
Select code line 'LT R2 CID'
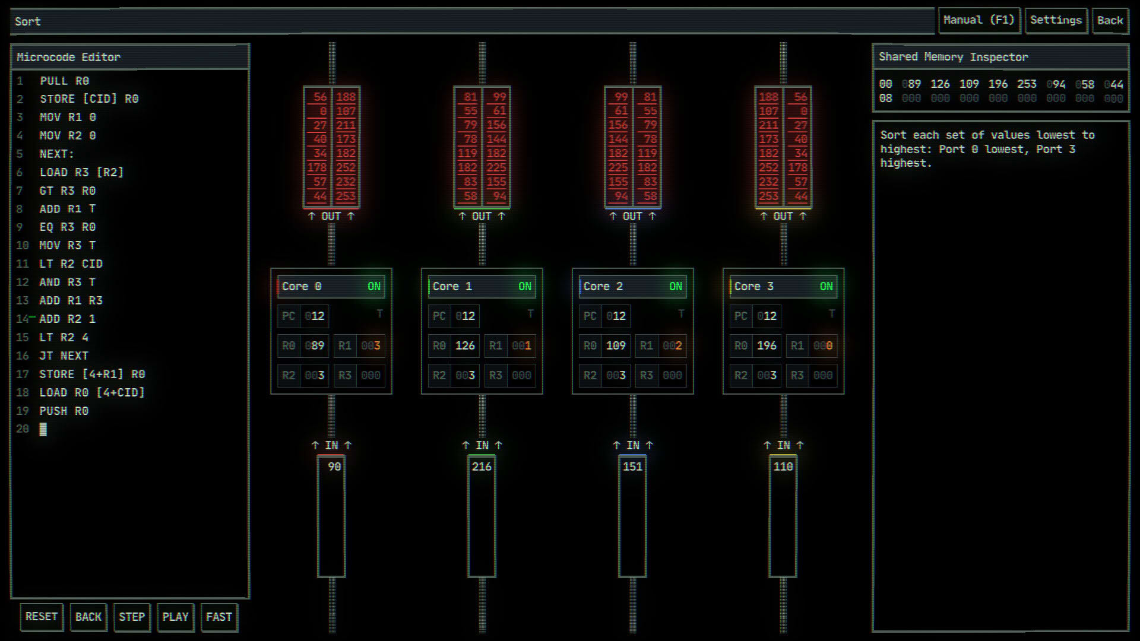(71, 264)
